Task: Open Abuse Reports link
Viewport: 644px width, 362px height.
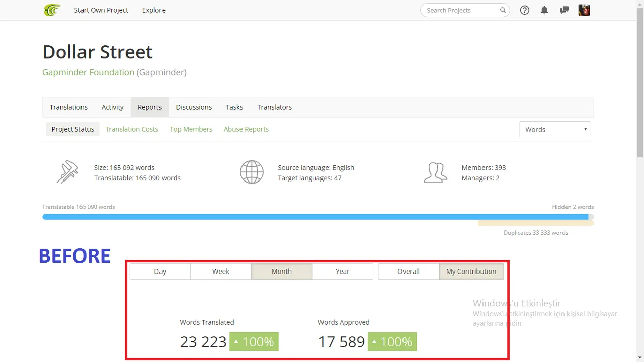Action: point(246,129)
